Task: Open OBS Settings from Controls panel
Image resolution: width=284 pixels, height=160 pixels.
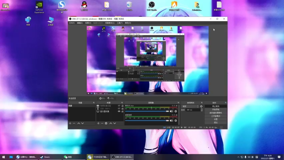Action: point(216,119)
